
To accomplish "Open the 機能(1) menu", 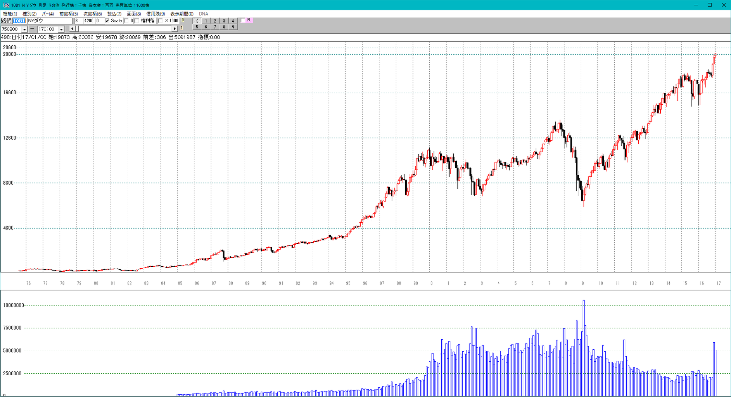I will pyautogui.click(x=10, y=14).
